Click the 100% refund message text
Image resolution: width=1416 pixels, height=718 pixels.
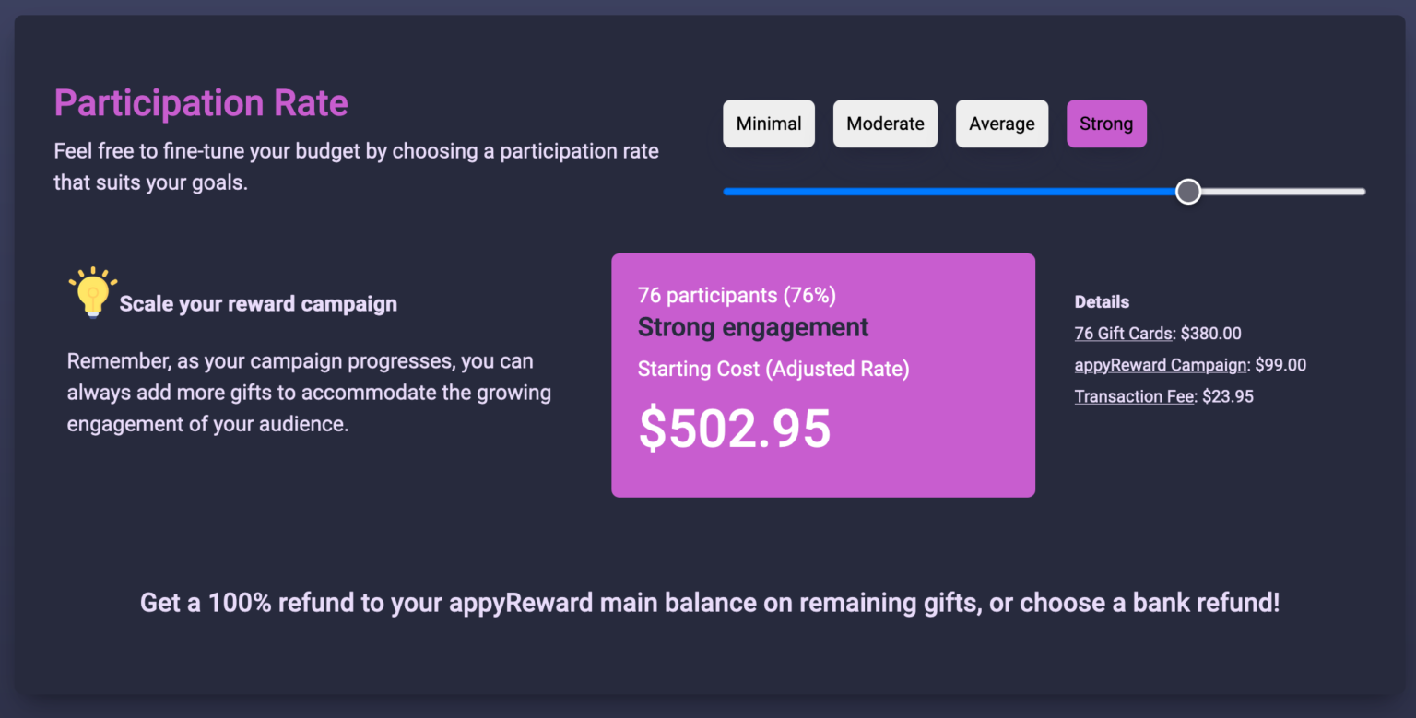708,602
